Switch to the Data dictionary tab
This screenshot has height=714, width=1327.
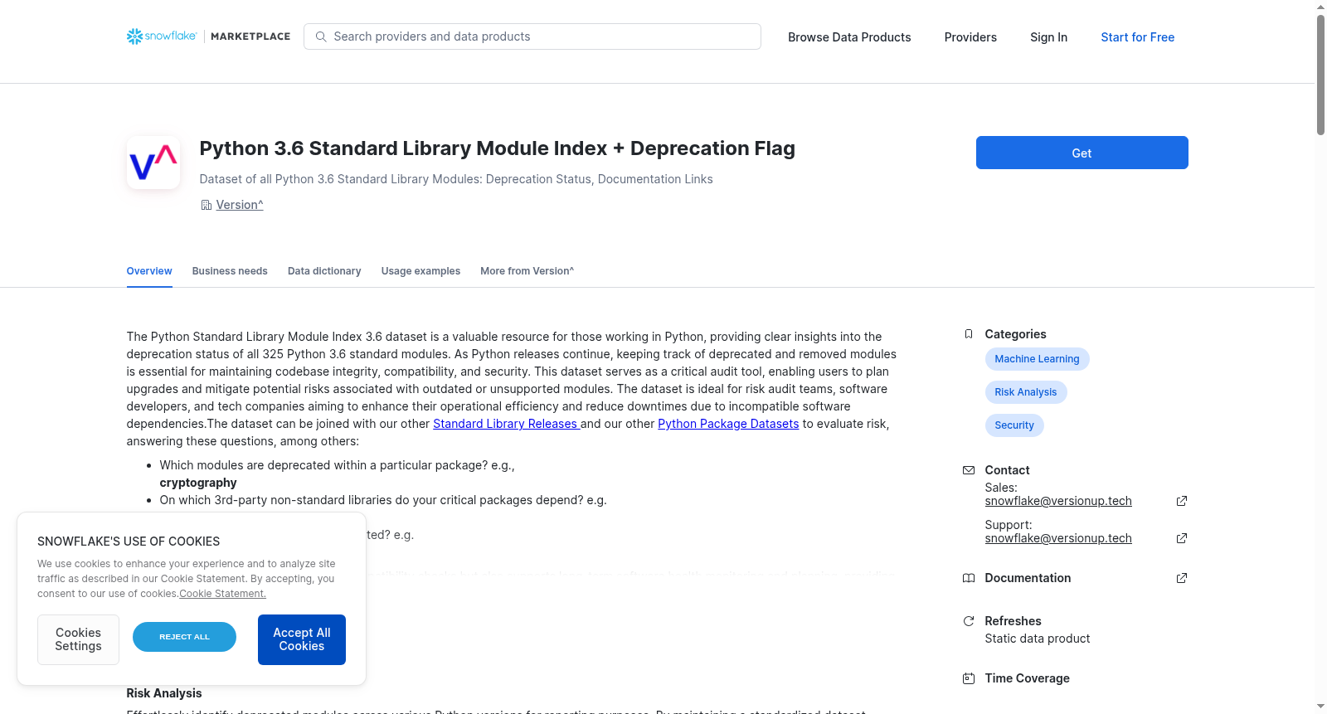(324, 271)
